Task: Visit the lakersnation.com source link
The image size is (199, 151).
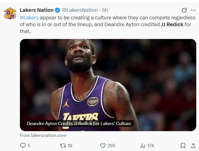Action: tap(43, 135)
